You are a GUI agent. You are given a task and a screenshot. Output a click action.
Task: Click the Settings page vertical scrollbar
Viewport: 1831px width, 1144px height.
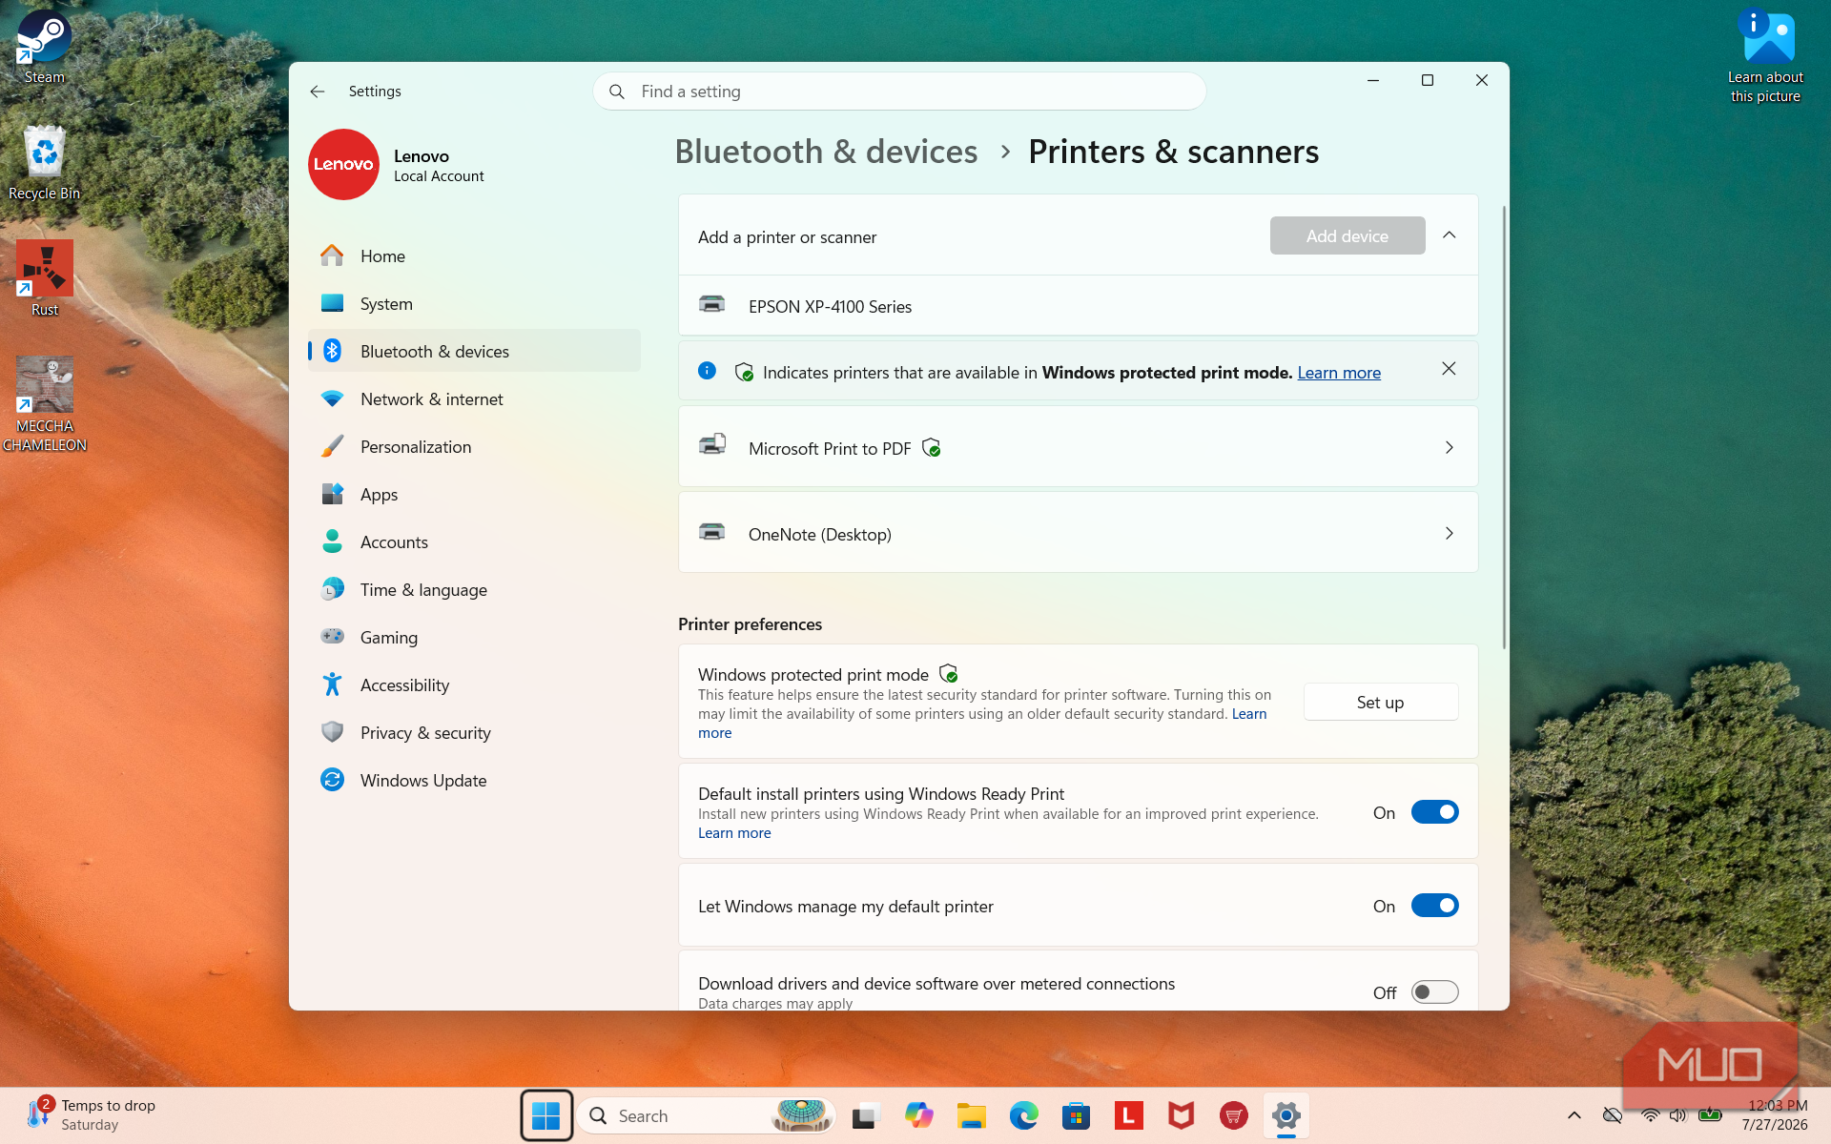click(1504, 427)
